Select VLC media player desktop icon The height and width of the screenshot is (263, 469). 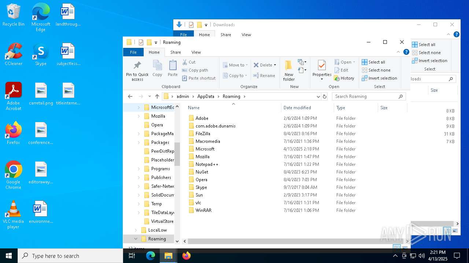pos(13,215)
